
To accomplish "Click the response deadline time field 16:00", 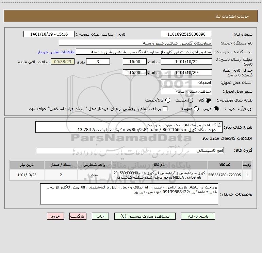I will (x=135, y=61).
